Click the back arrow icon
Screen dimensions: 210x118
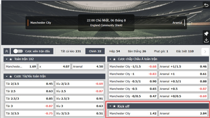pyautogui.click(x=206, y=5)
